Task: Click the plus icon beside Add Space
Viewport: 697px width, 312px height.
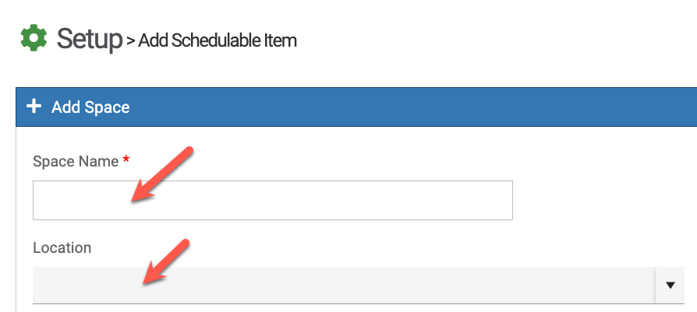Action: [x=34, y=107]
